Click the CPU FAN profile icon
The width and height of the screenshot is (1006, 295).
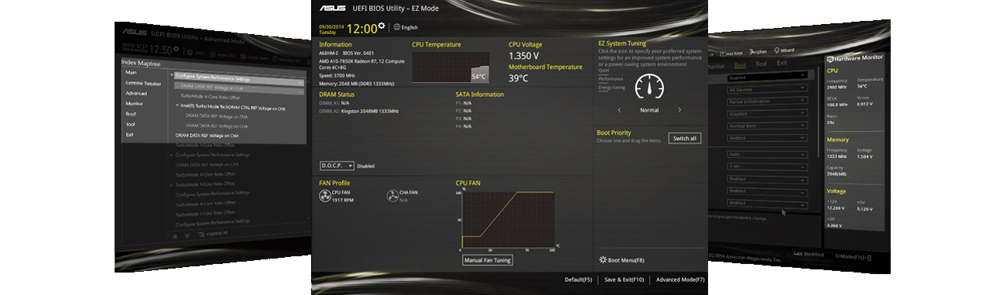(x=325, y=195)
